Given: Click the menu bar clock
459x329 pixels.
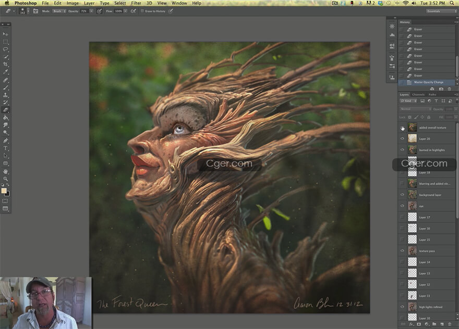Looking at the screenshot, I should click(432, 3).
